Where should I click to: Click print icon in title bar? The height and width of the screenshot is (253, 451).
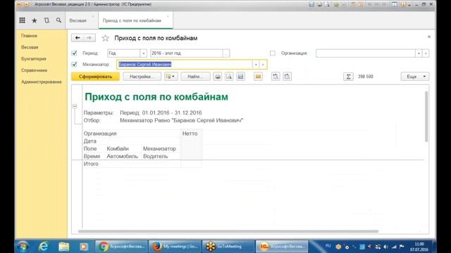click(319, 4)
